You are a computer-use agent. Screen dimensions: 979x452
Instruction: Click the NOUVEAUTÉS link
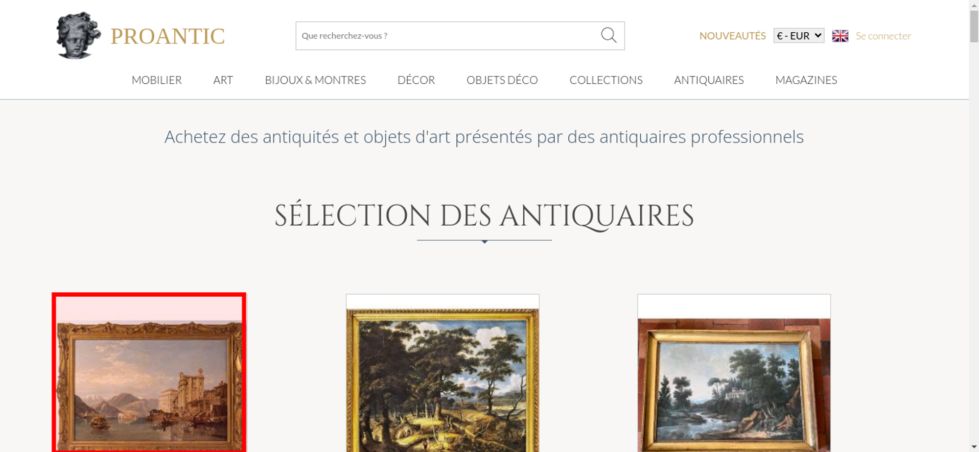732,36
